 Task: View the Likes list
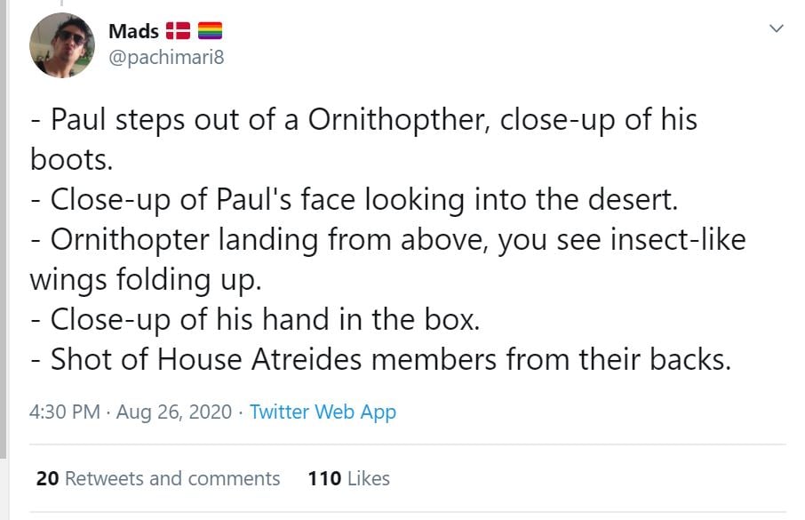(x=368, y=478)
